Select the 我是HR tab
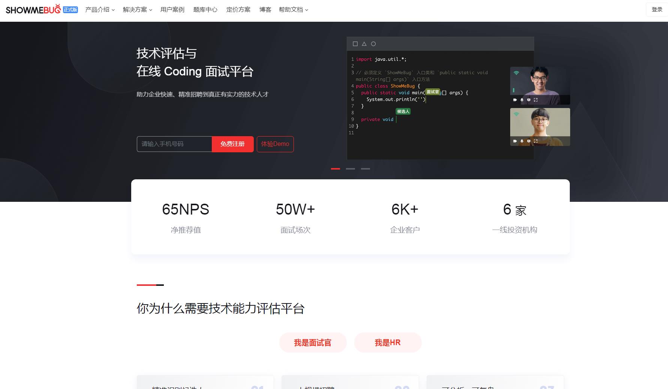 click(388, 342)
